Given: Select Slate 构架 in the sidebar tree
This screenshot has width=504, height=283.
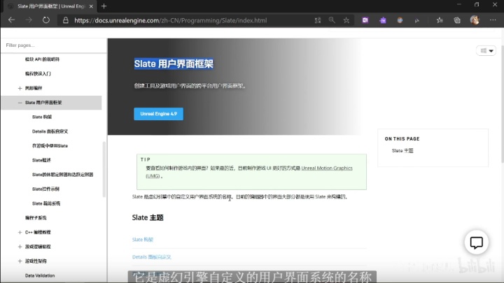Looking at the screenshot, I should [42, 117].
